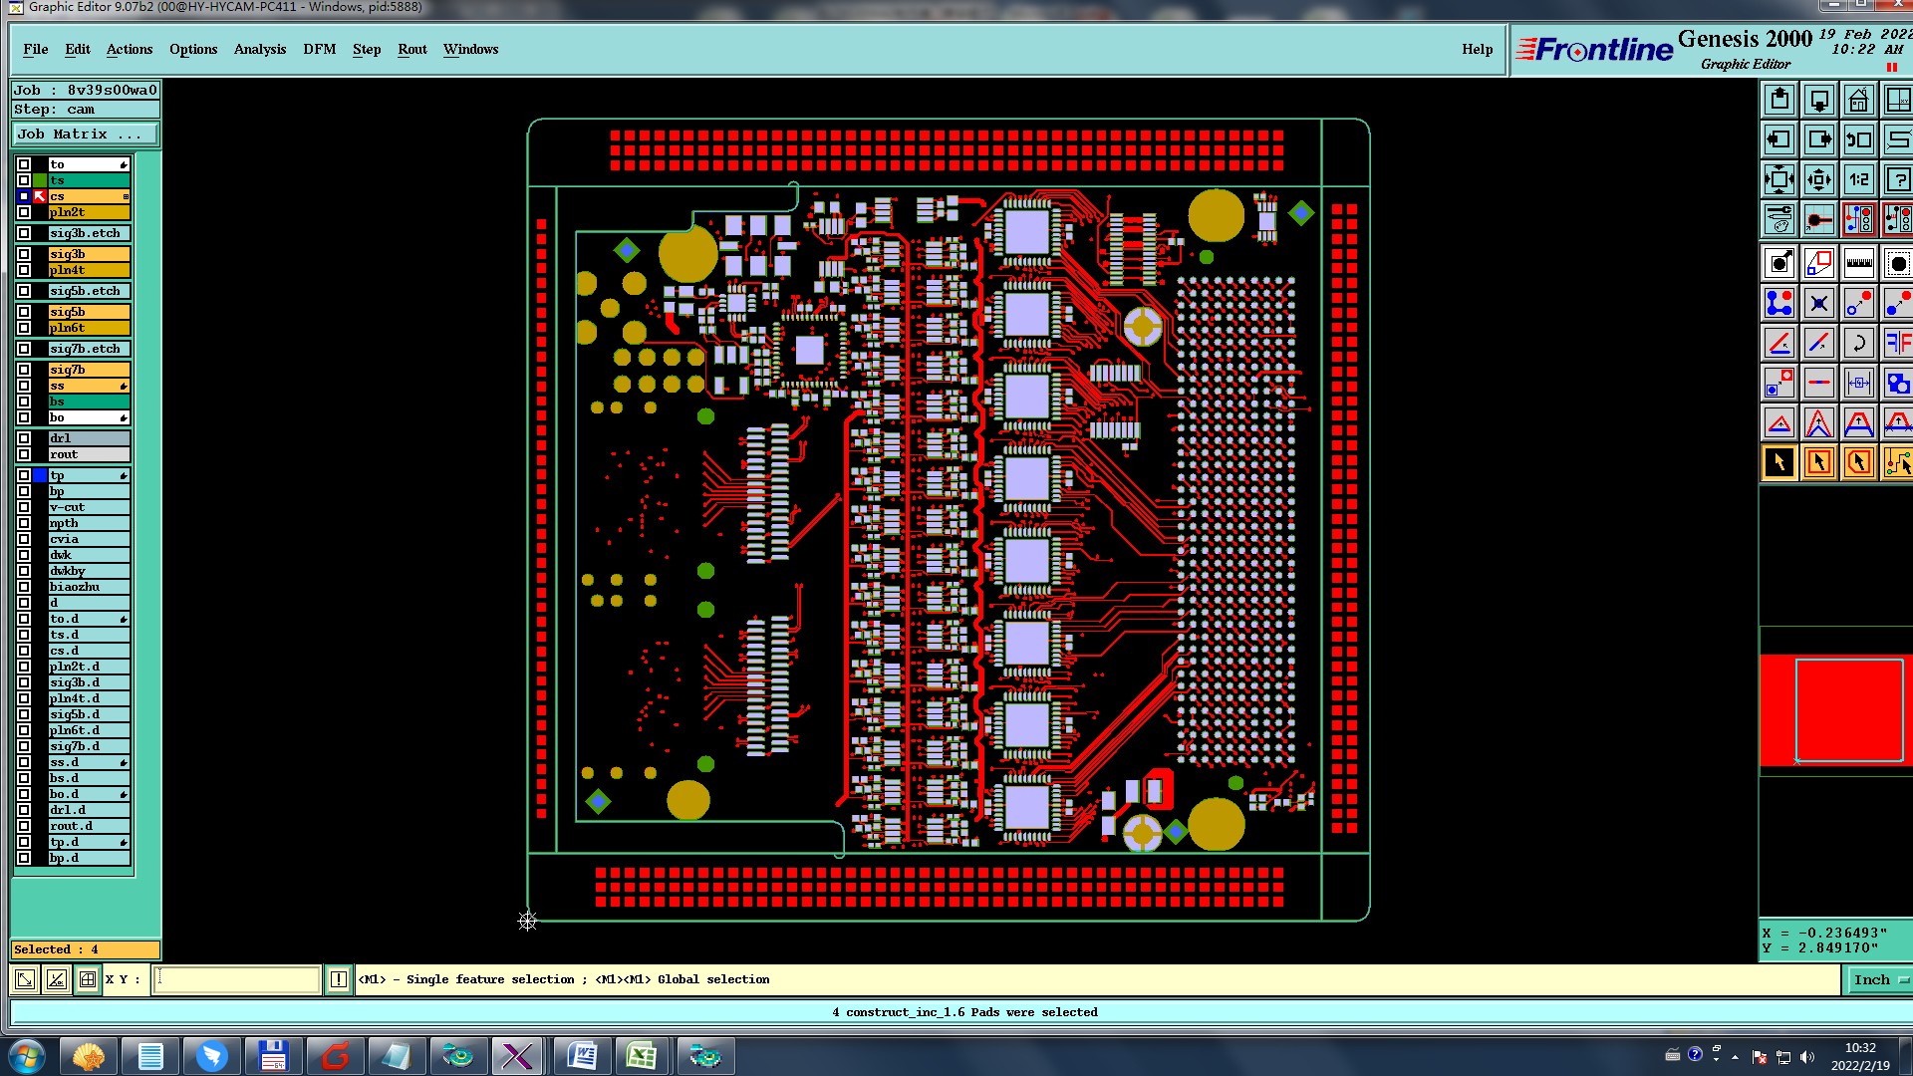
Task: Click the zoom-fit arrows icon
Action: [1778, 180]
